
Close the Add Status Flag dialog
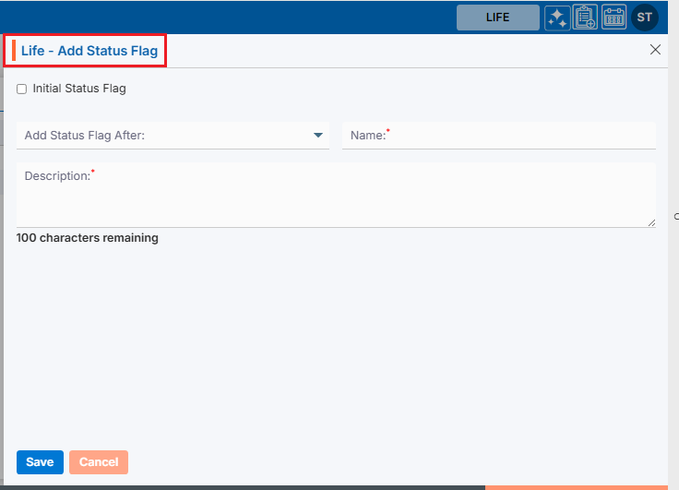[x=655, y=50]
